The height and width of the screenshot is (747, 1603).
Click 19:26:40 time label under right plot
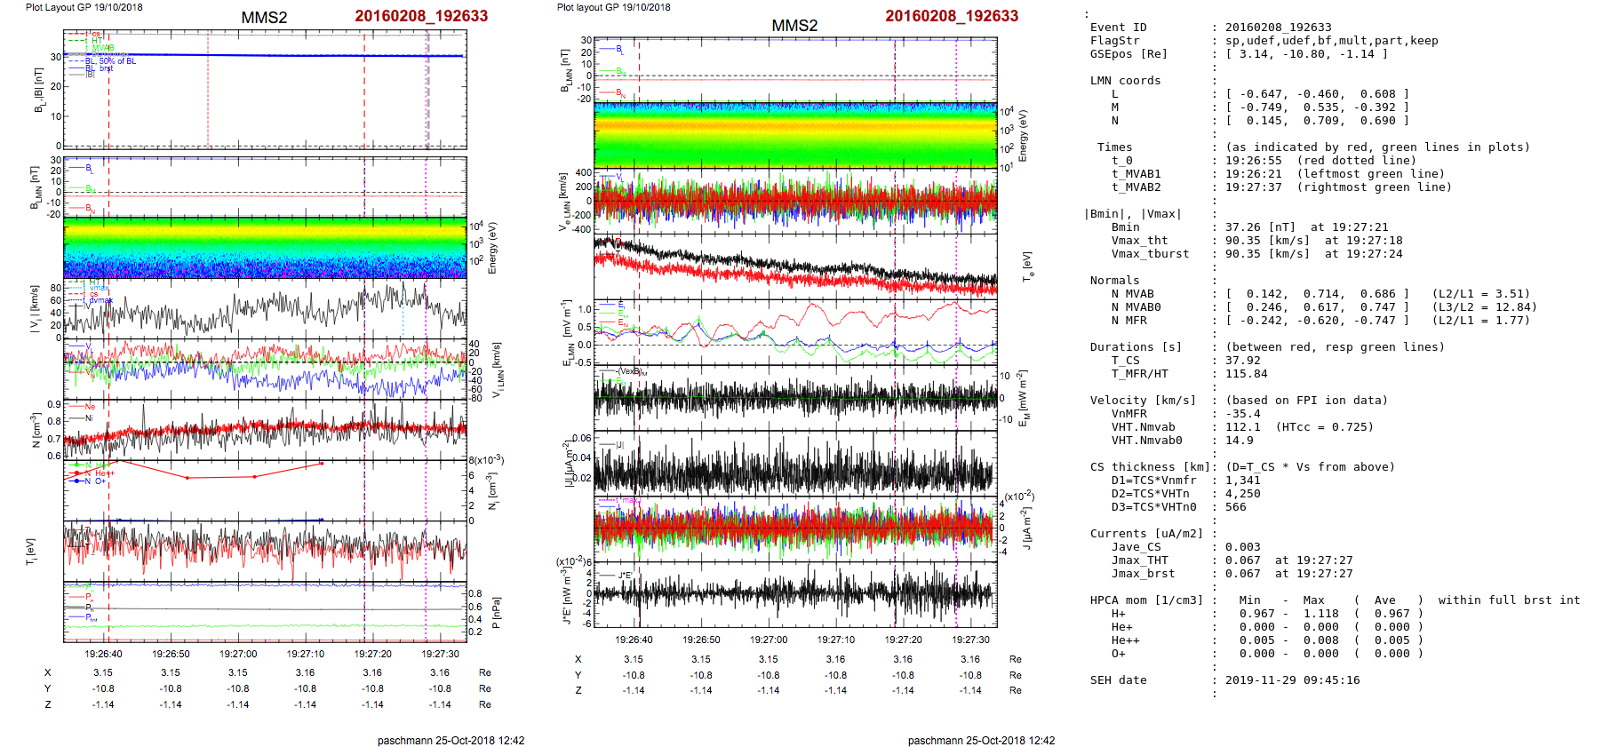click(x=634, y=640)
